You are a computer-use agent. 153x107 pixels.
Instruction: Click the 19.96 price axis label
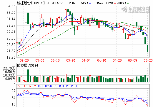coord(11,57)
